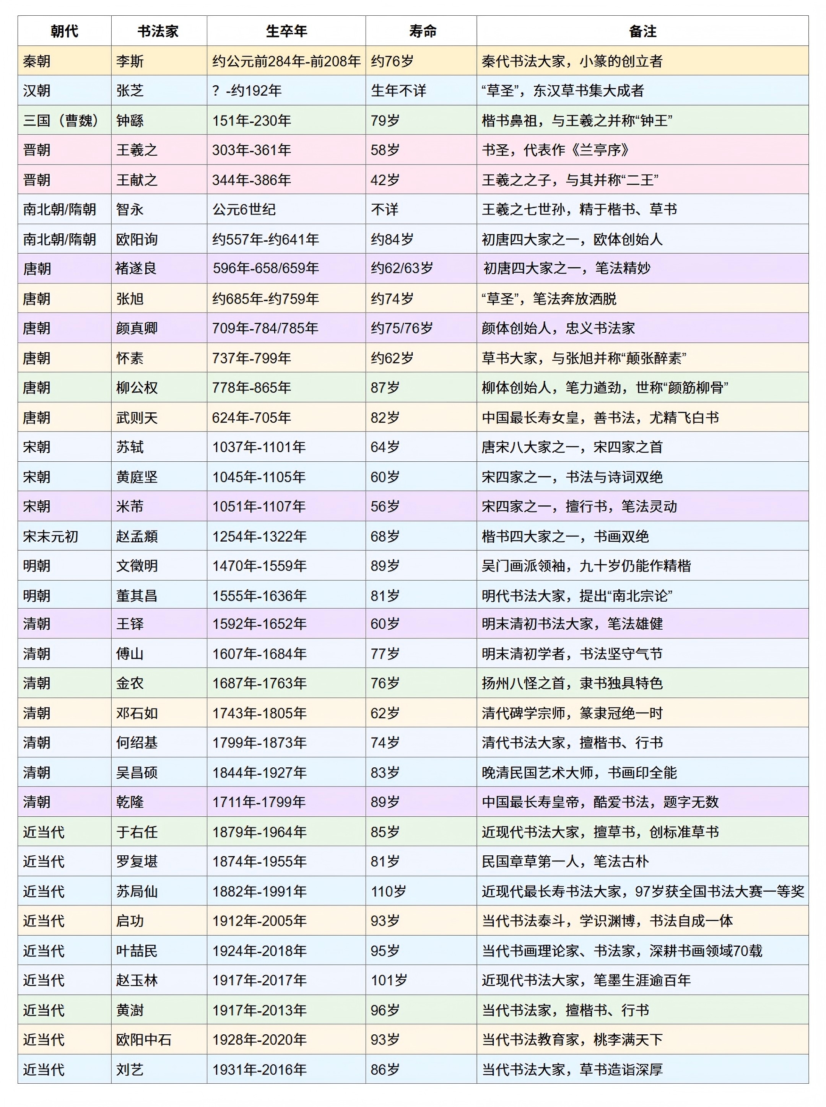Select the 1254年-1322年 date cell
The height and width of the screenshot is (1107, 826).
[259, 537]
